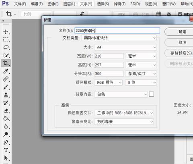The image size is (193, 164).
Task: Select the Brush tool
Action: tap(6, 87)
